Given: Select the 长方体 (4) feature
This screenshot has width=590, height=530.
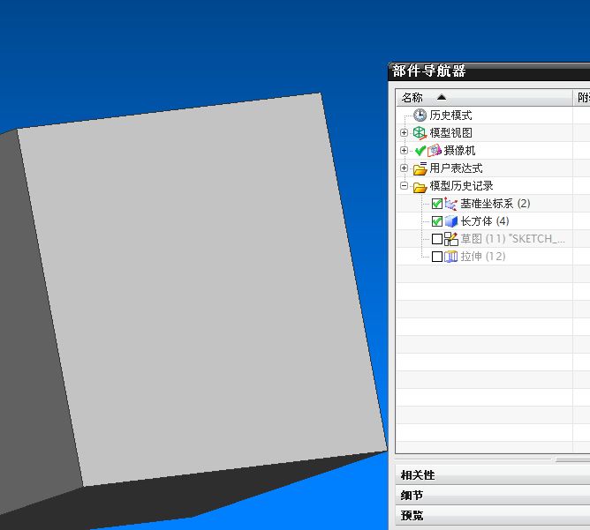Looking at the screenshot, I should [x=485, y=221].
